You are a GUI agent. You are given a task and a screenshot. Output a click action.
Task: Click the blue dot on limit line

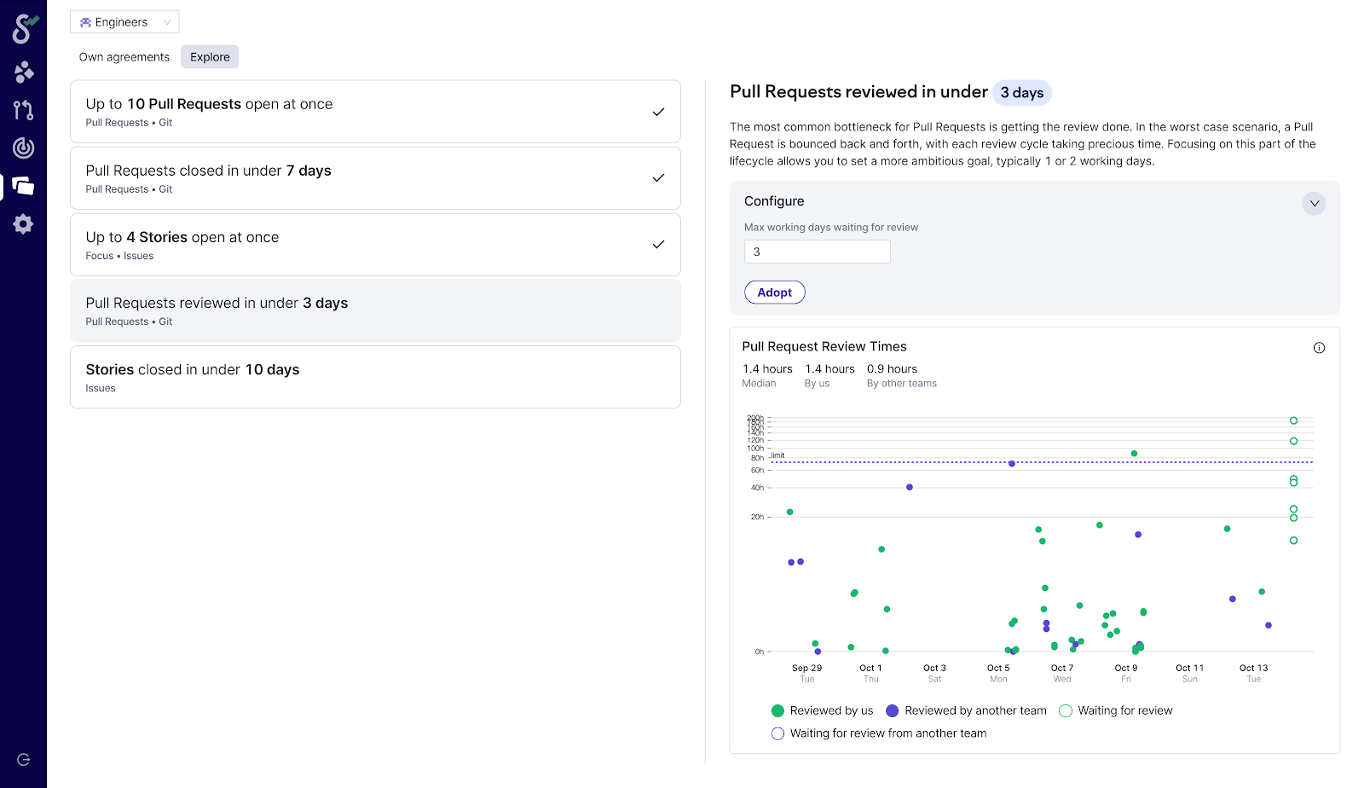coord(1012,464)
